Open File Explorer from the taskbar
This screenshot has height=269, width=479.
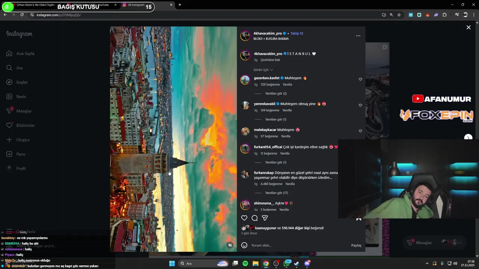pos(255,263)
